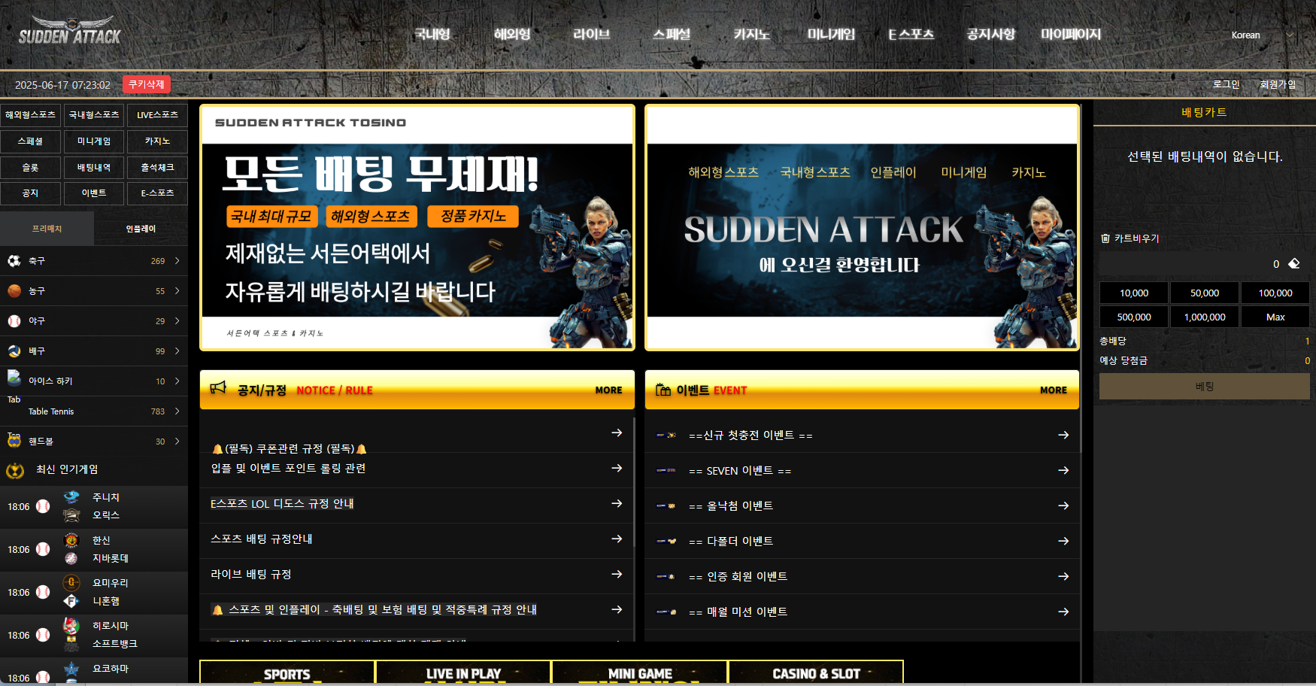
Task: Open the 회원가입 sign-up link
Action: [1278, 84]
